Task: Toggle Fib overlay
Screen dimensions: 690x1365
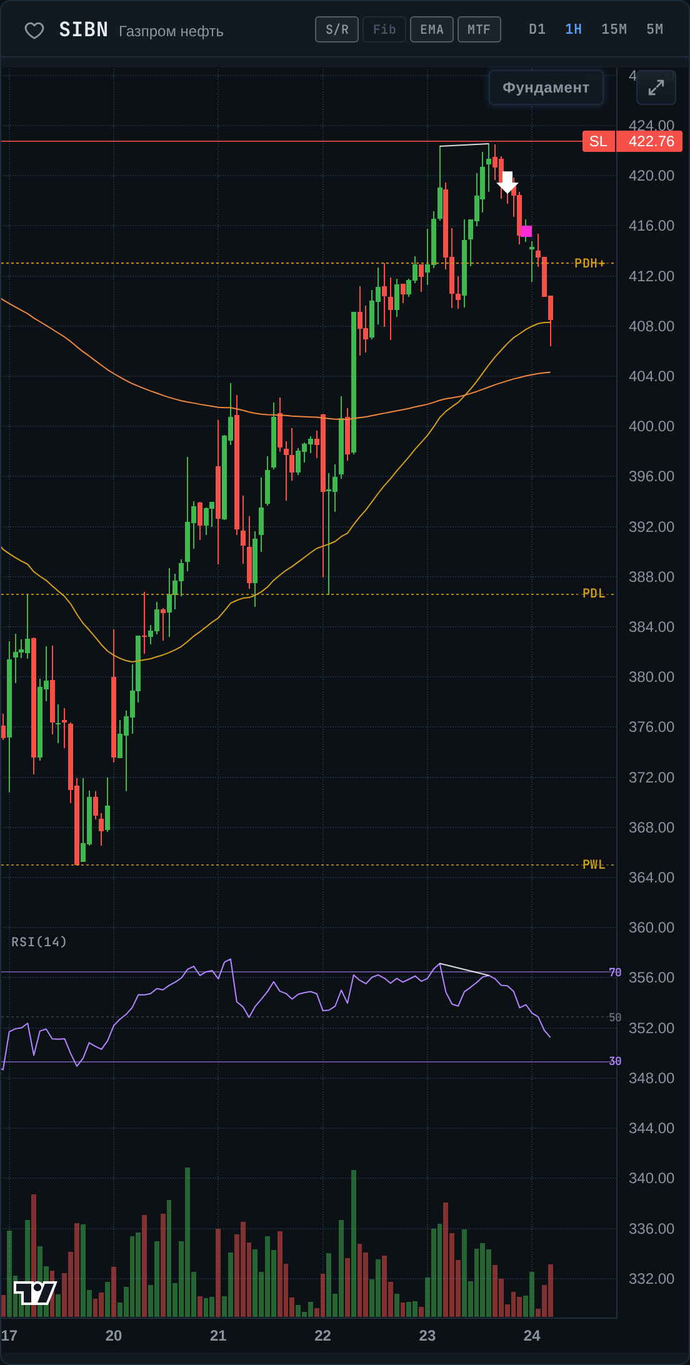Action: (x=384, y=29)
